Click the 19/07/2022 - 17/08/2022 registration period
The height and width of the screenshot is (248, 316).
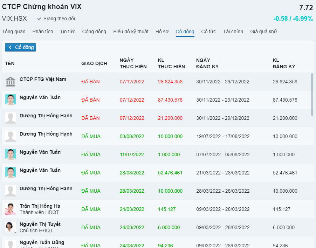pyautogui.click(x=223, y=136)
